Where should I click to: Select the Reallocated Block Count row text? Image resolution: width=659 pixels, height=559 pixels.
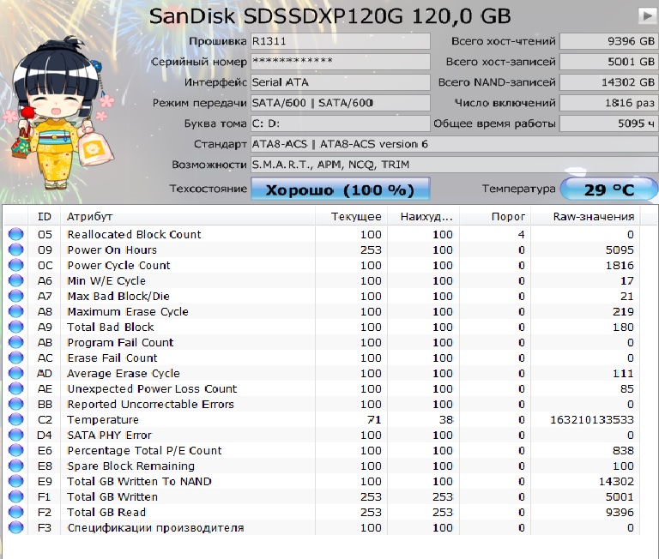pyautogui.click(x=134, y=234)
